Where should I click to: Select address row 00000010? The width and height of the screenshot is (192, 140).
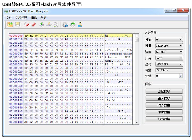click(x=16, y=39)
